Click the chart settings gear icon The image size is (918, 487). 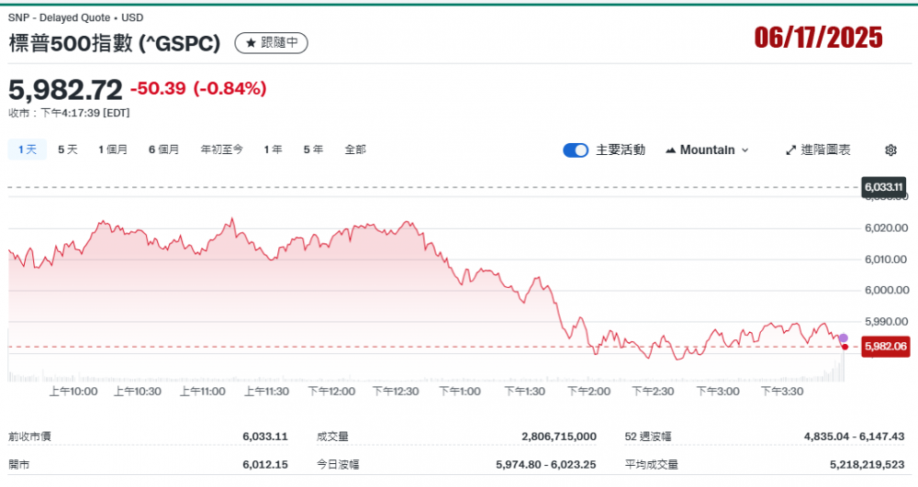tap(890, 150)
